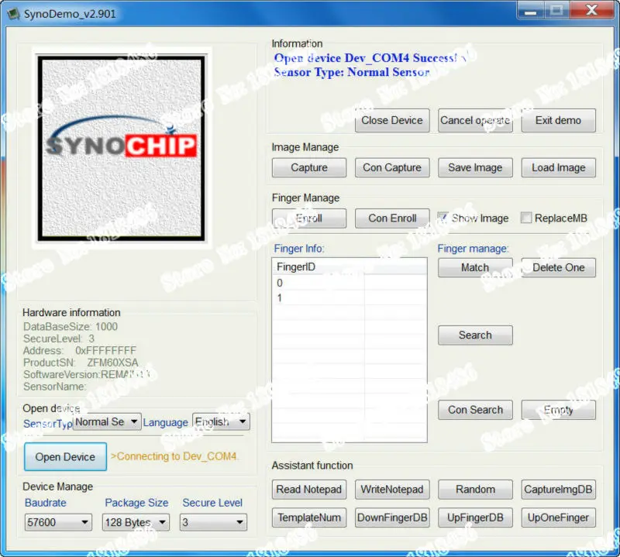Start continuous capture with Con Capture
This screenshot has width=620, height=557.
(x=392, y=167)
